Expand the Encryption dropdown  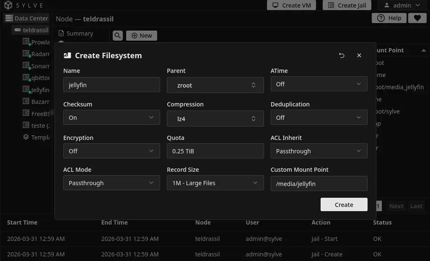tap(111, 151)
